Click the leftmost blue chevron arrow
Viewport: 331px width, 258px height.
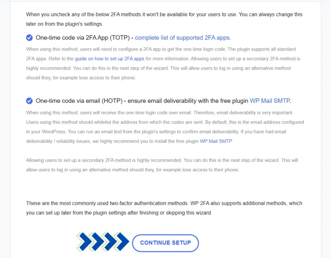tap(84, 242)
